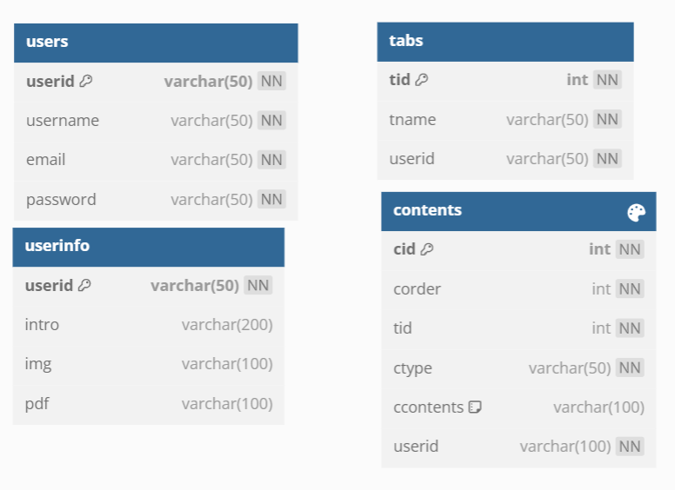This screenshot has height=490, width=675.
Task: Click the NN badge on tname row
Action: 607,119
